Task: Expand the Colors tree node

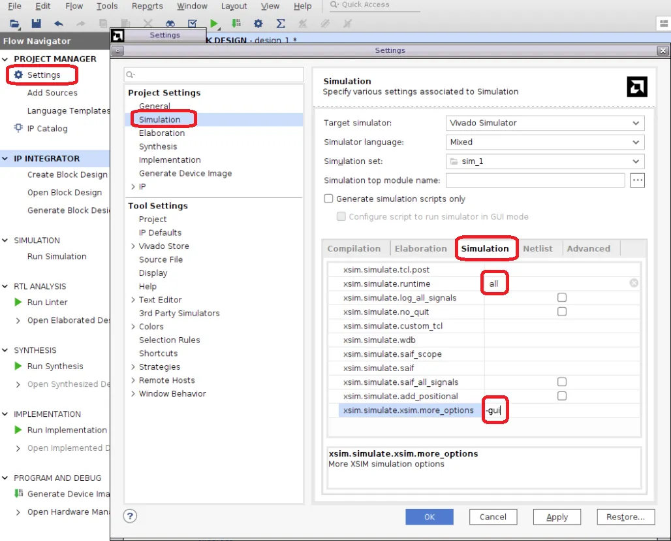Action: pos(133,327)
